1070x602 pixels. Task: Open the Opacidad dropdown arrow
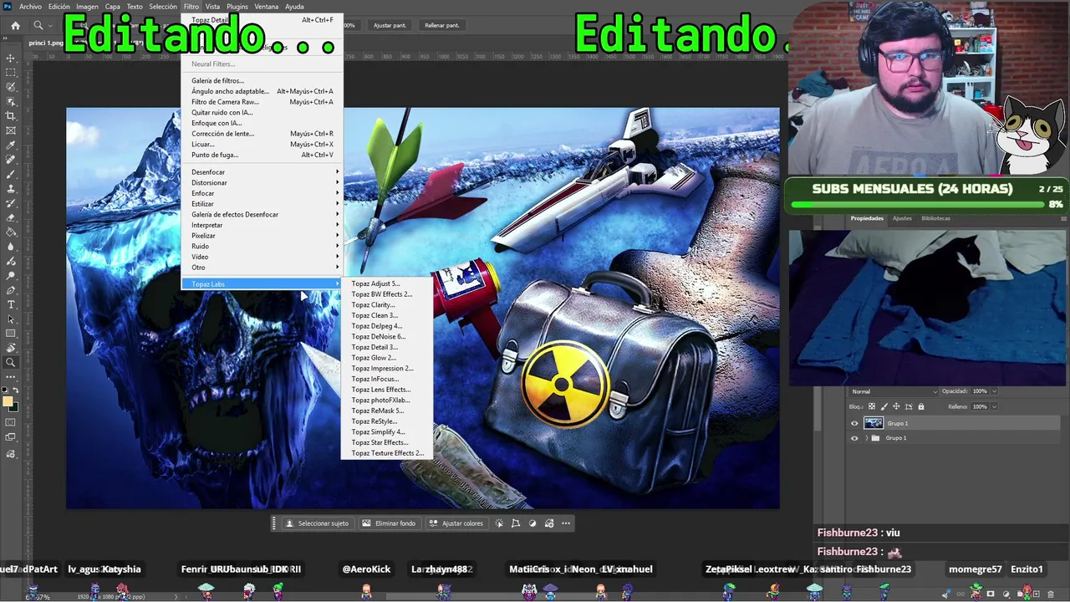[x=995, y=391]
